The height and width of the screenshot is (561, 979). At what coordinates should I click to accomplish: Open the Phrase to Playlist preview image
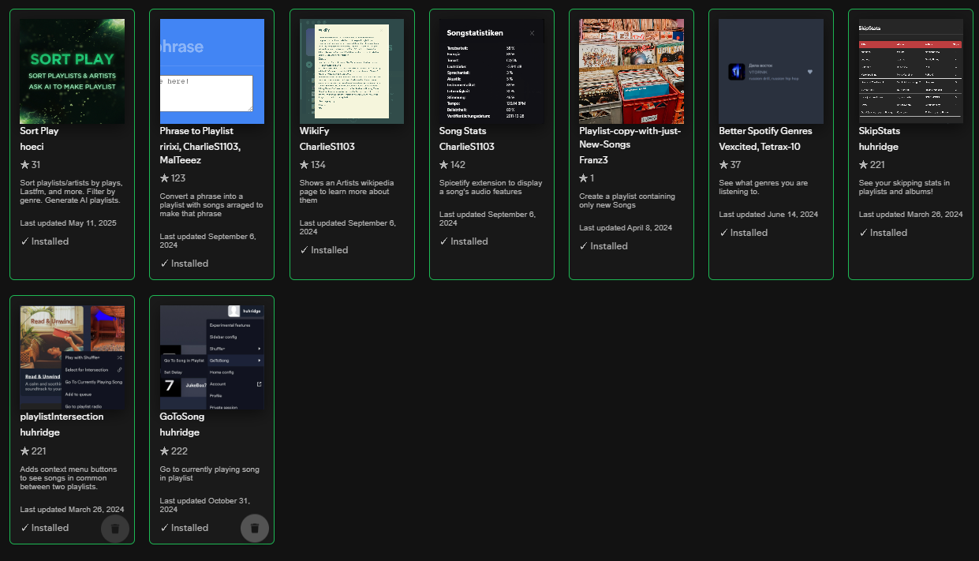point(212,71)
